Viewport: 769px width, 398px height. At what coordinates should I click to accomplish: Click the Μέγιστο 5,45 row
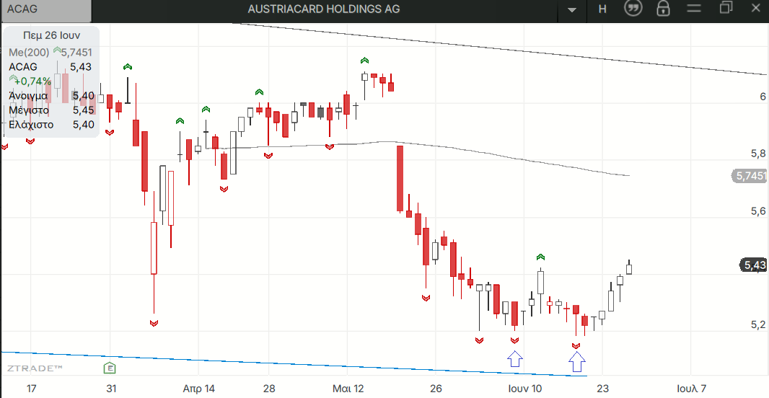point(51,110)
